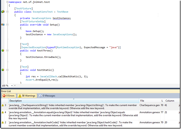This screenshot has width=181, height=129.
Task: Click warning icon on CharSequence.toString row
Action: [x=3, y=105]
